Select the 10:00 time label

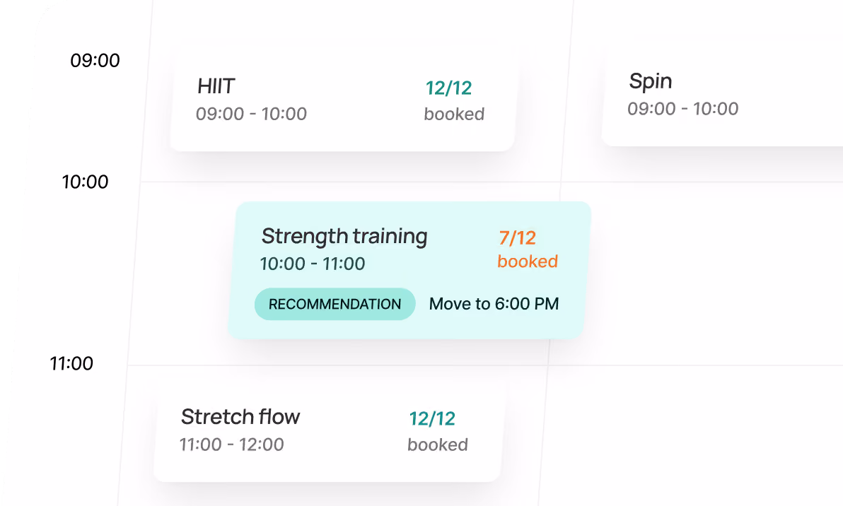[85, 182]
